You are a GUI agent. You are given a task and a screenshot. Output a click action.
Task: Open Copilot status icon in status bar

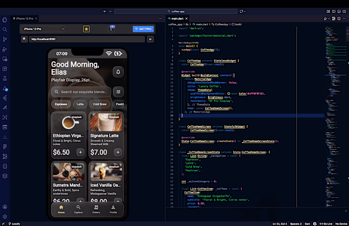pos(315,224)
